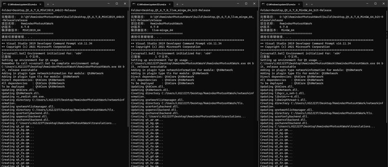
Task: Click 'Creating qt_ar.qm...' in the left window
Action: pos(18,127)
